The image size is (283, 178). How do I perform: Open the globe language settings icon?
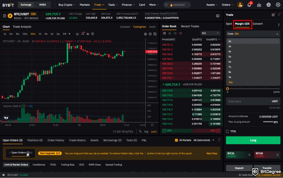[x=269, y=5]
